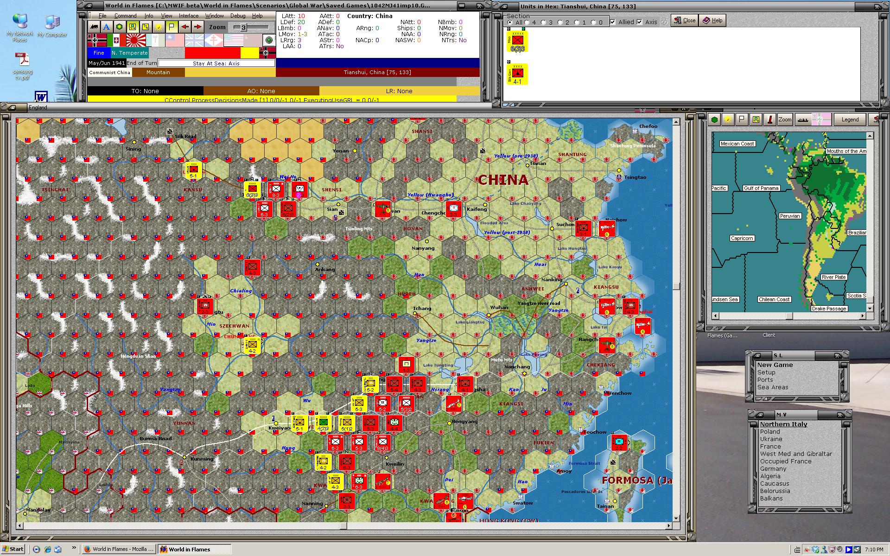Select the Japanese rising sun flag
The width and height of the screenshot is (890, 556).
136,40
